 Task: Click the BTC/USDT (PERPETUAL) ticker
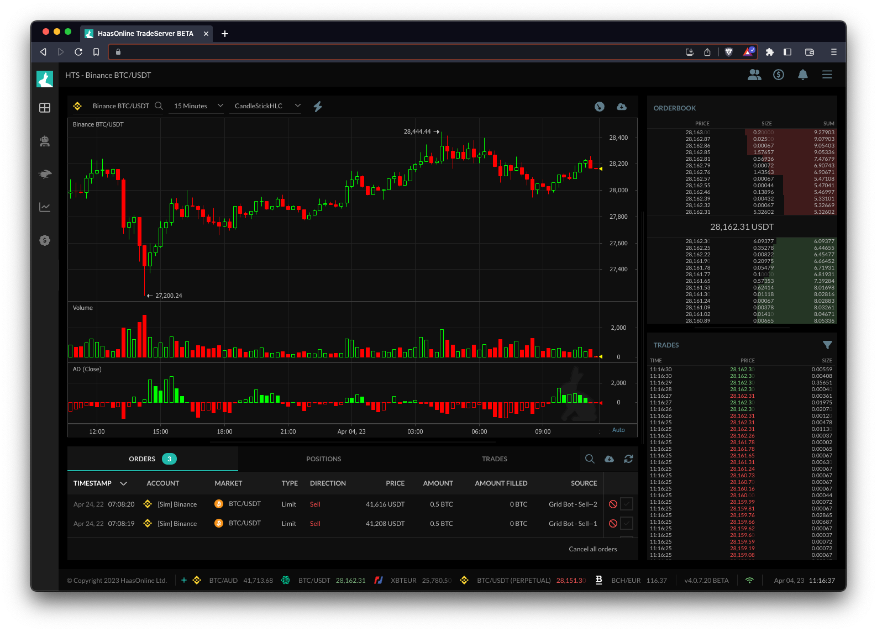[x=523, y=581]
